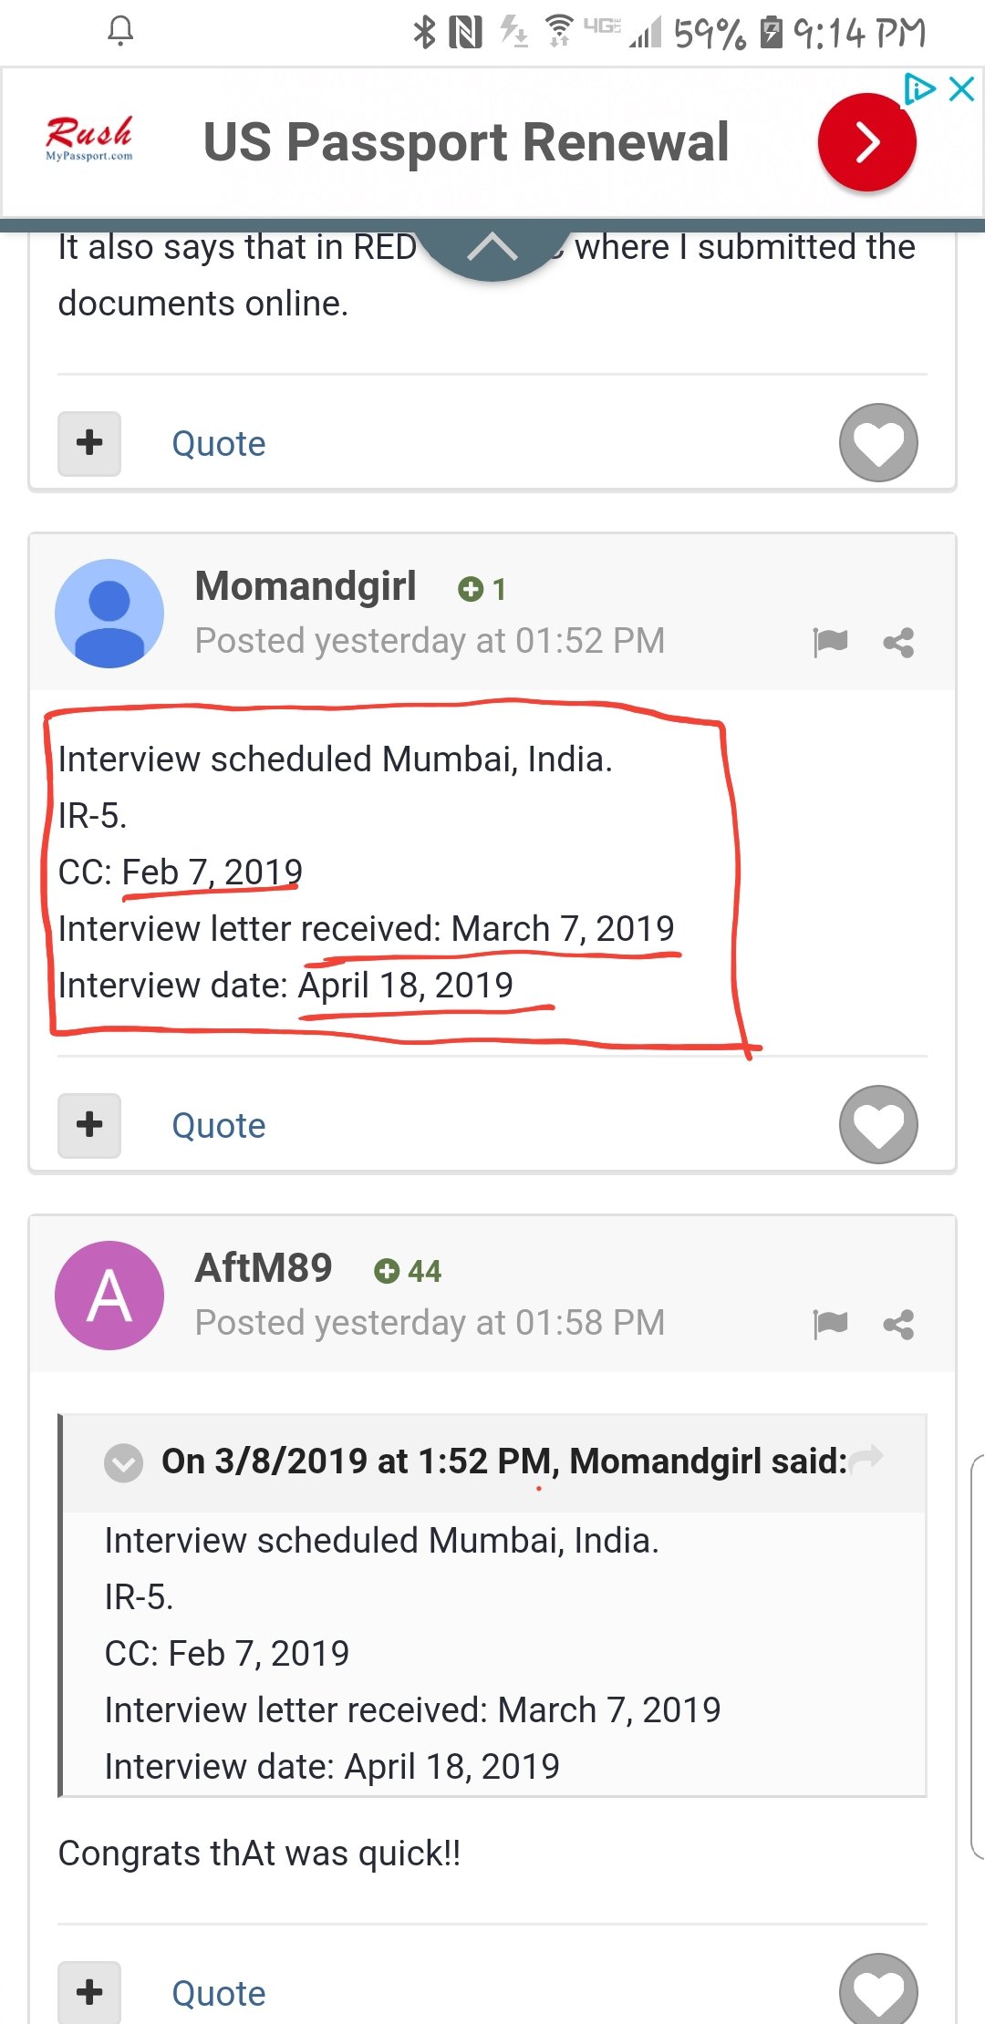
Task: Flag AftM89's post
Action: tap(830, 1324)
